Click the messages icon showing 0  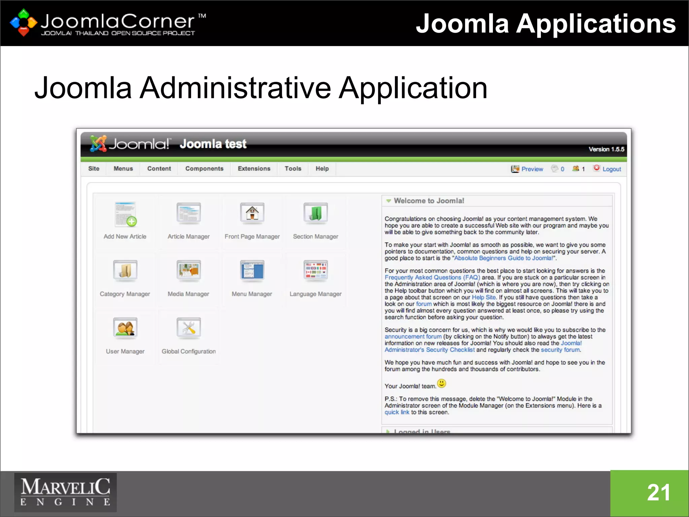(x=554, y=169)
